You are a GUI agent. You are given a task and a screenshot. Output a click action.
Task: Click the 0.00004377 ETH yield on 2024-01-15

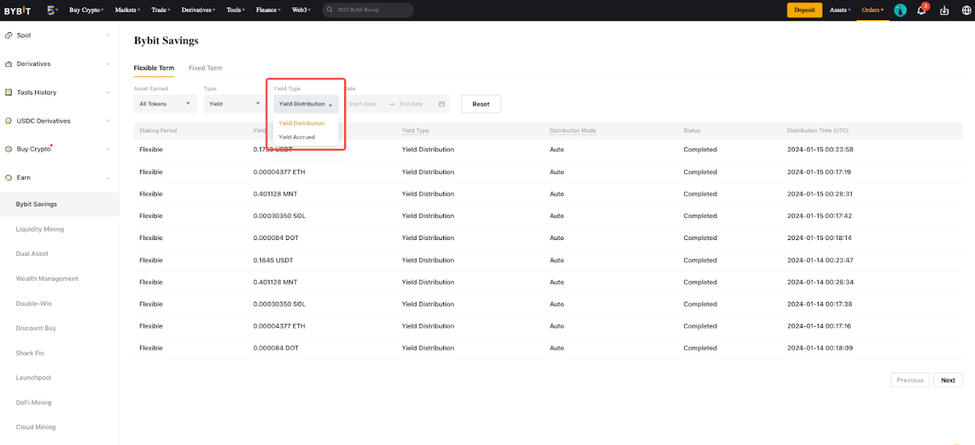(280, 172)
